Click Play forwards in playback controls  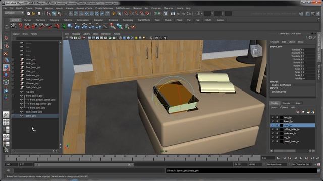(x=301, y=158)
